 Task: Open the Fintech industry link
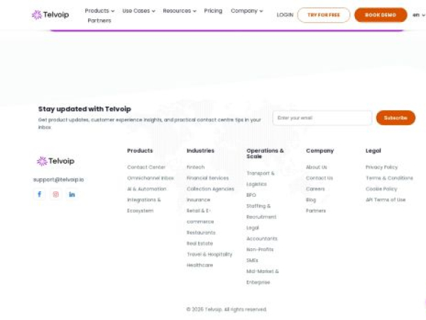(x=196, y=167)
